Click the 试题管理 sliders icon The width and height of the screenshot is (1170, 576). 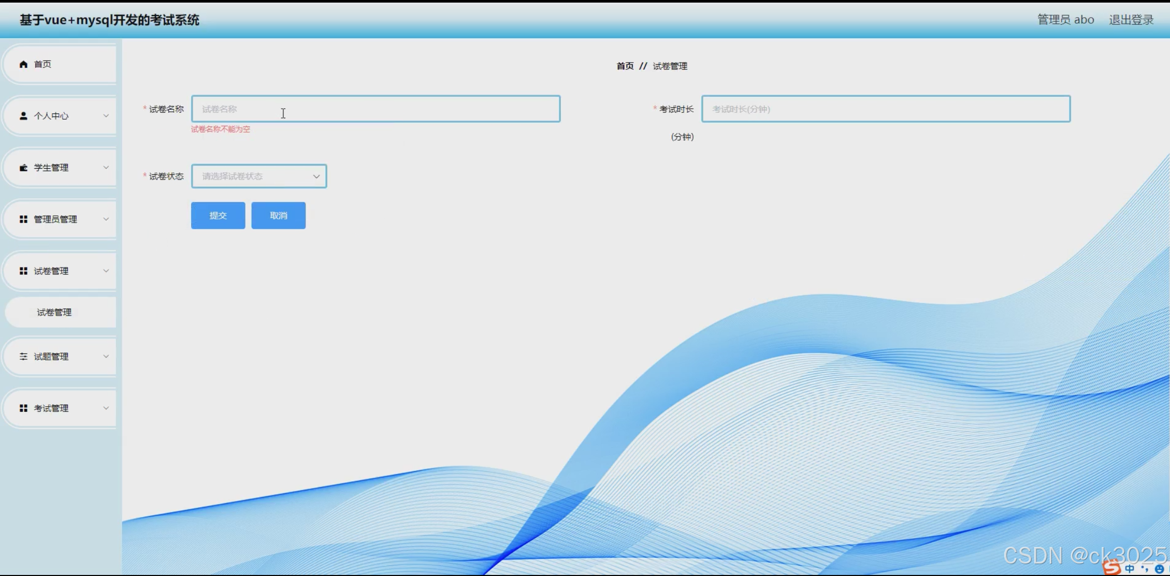[x=23, y=357]
